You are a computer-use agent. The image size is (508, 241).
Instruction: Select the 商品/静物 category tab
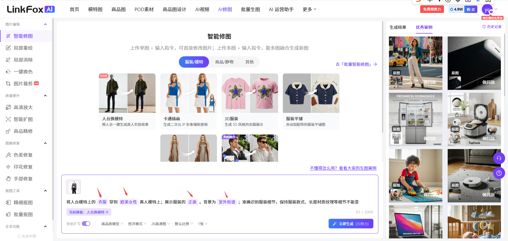pos(224,62)
